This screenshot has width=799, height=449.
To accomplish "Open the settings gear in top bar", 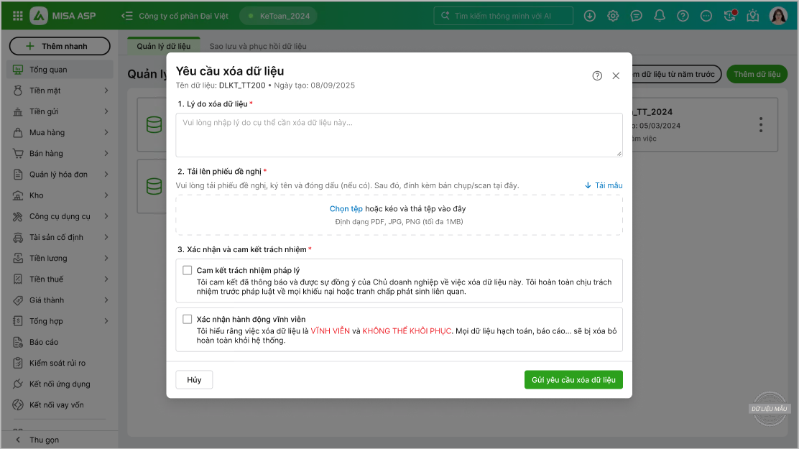I will tap(613, 16).
